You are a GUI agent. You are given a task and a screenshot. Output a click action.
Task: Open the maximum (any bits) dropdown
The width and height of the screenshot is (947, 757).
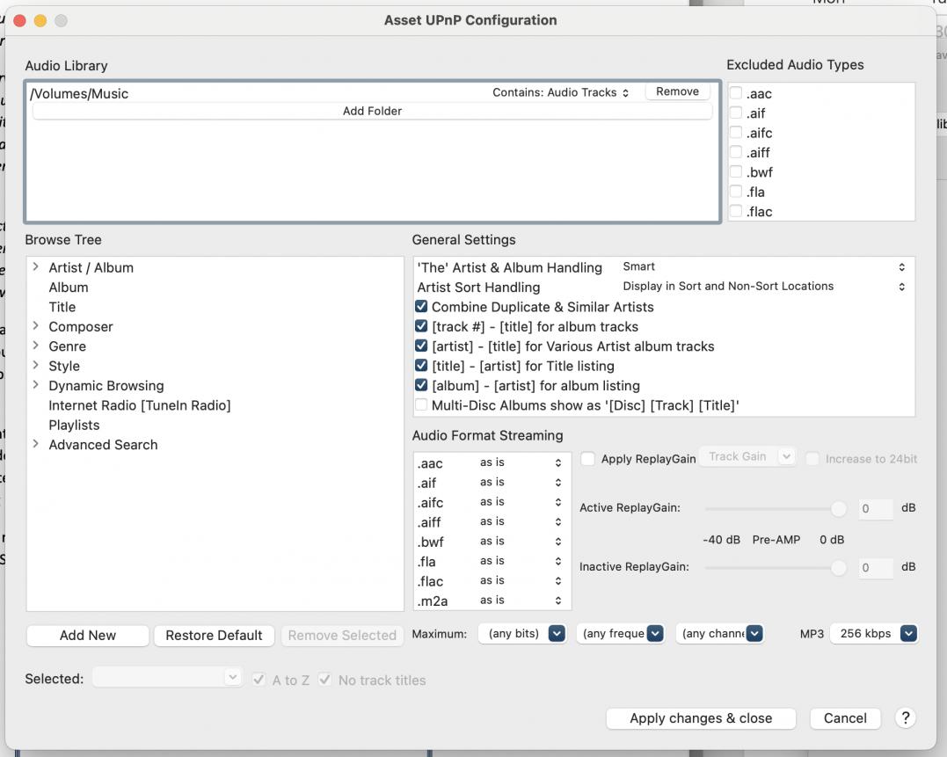(521, 633)
